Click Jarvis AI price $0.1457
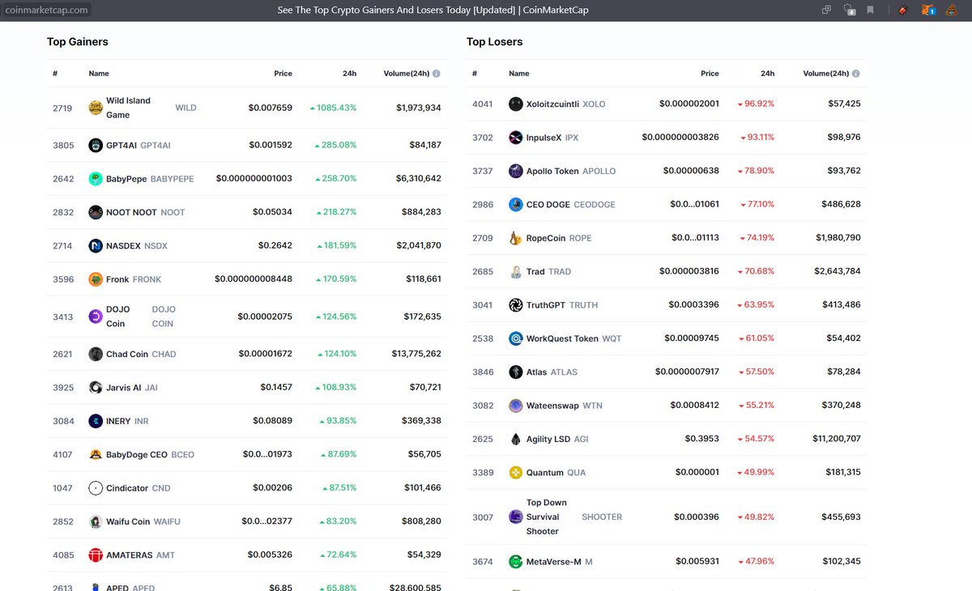The image size is (972, 591). point(275,388)
